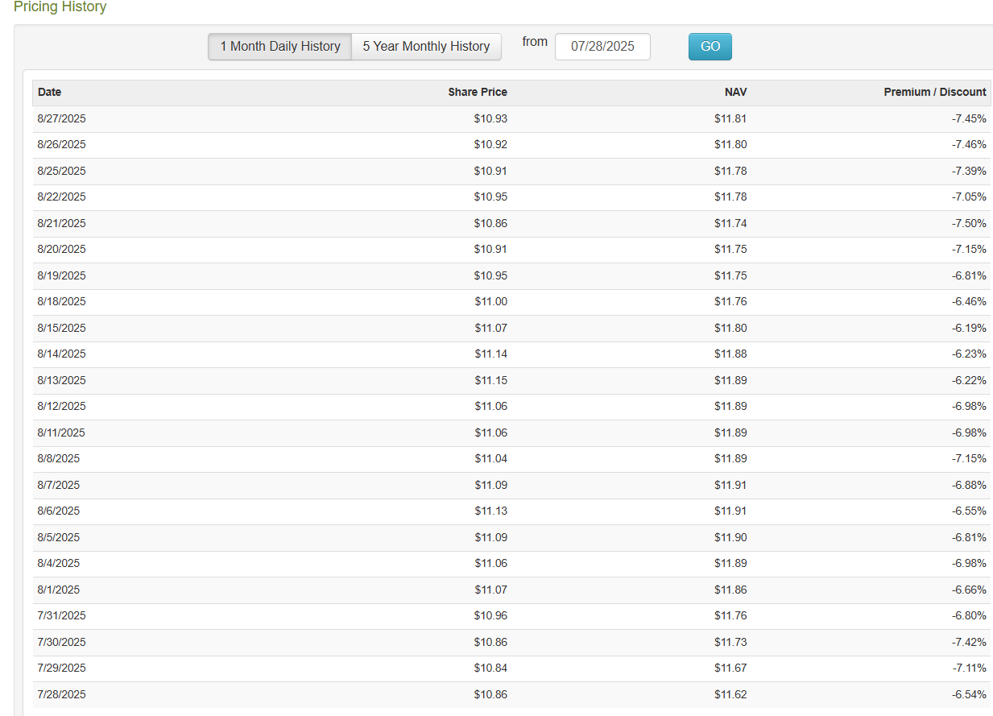Click the Pricing History heading

point(60,7)
